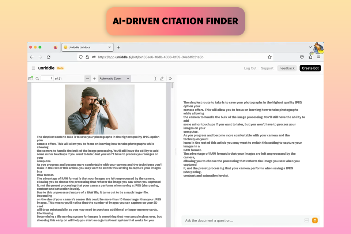Open the PDF tools overflow menu
The width and height of the screenshot is (351, 234).
click(170, 79)
